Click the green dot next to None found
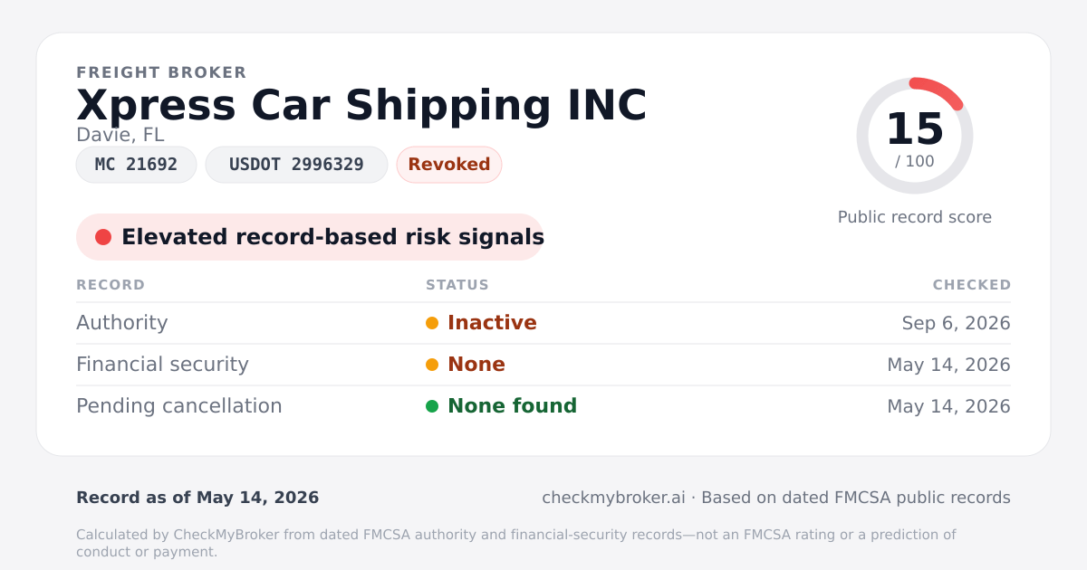Viewport: 1087px width, 570px height. coord(432,406)
